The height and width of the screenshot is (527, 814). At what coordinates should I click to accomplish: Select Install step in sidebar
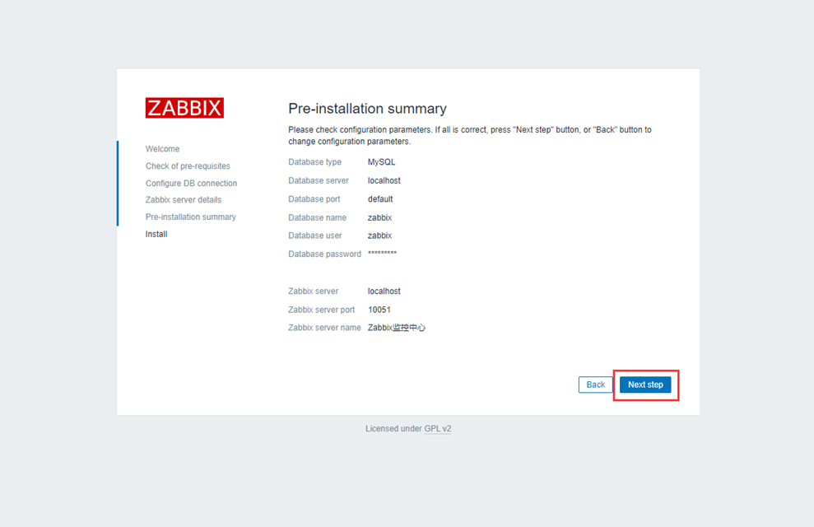[x=156, y=234]
